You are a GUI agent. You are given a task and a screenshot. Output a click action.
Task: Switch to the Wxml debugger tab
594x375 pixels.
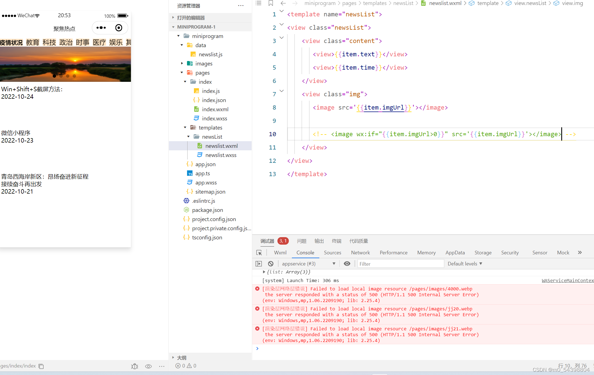280,252
